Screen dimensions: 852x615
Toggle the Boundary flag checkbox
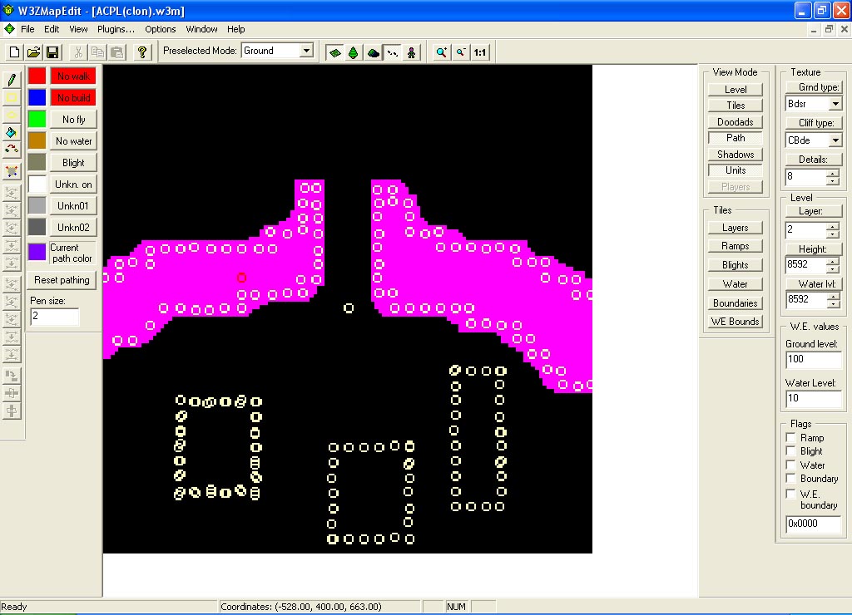791,479
